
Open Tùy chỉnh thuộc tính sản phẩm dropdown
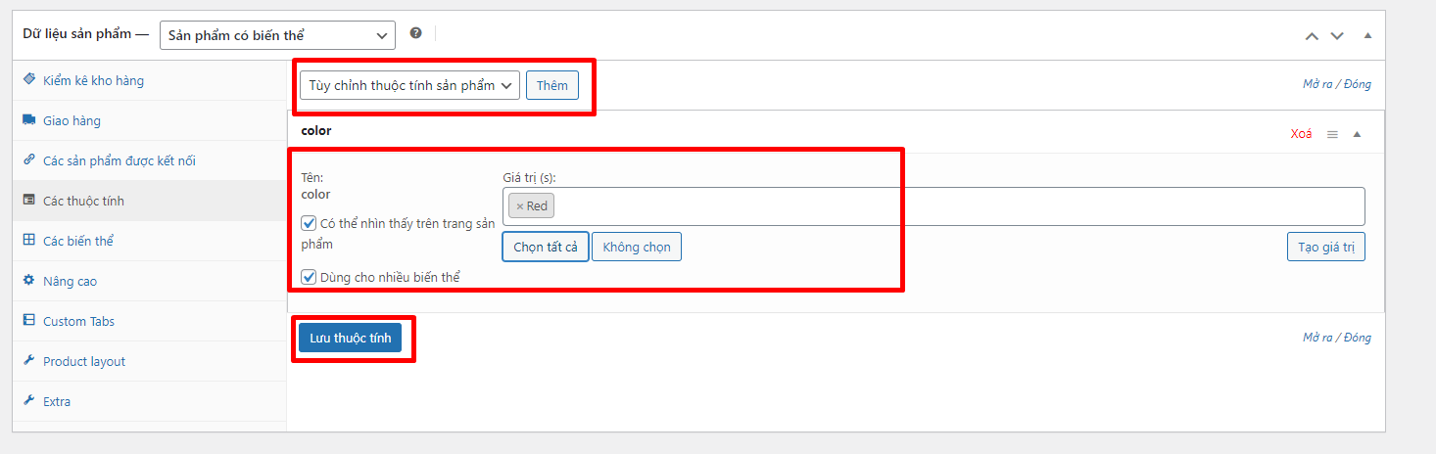coord(409,85)
